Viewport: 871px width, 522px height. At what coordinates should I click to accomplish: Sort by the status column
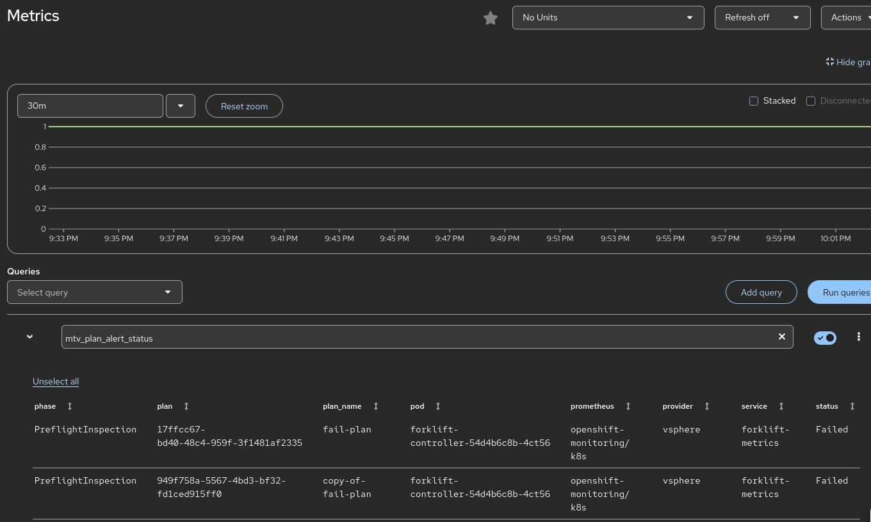click(852, 406)
